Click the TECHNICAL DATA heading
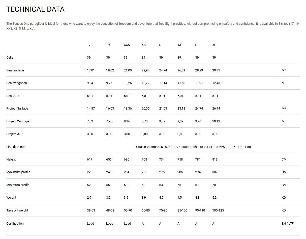 point(35,10)
